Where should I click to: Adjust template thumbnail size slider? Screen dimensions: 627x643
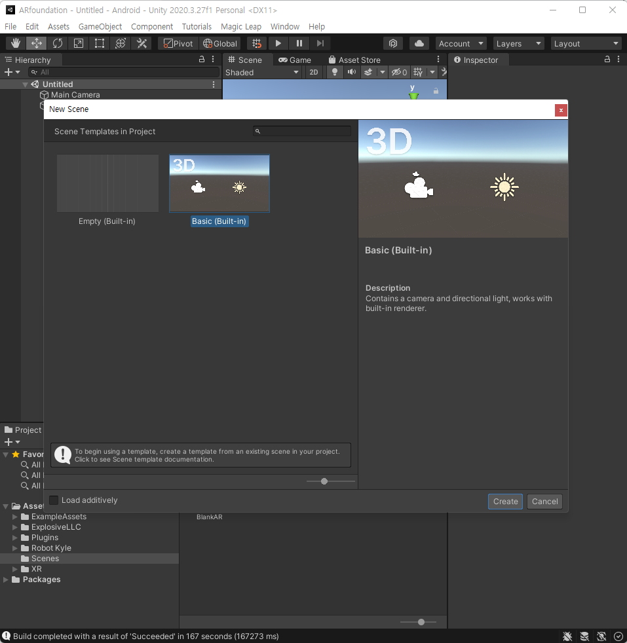click(x=324, y=481)
